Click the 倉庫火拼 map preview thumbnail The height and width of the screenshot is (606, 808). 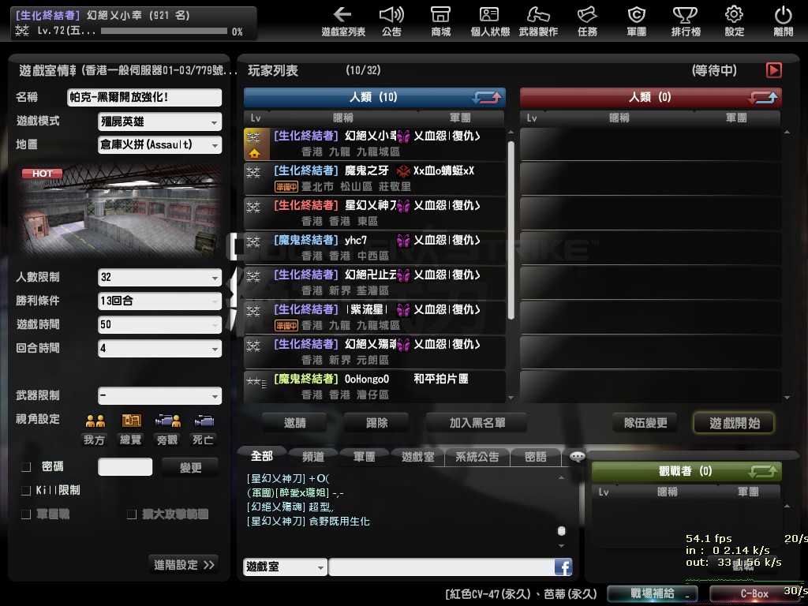121,210
